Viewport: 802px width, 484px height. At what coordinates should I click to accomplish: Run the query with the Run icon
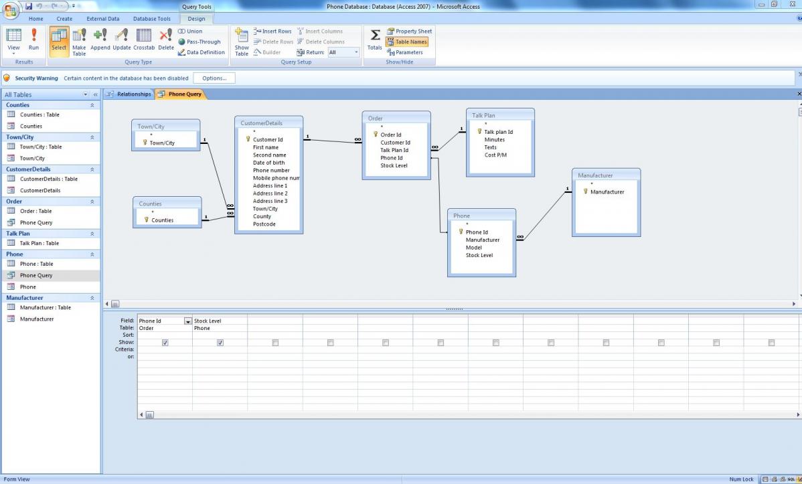tap(33, 39)
